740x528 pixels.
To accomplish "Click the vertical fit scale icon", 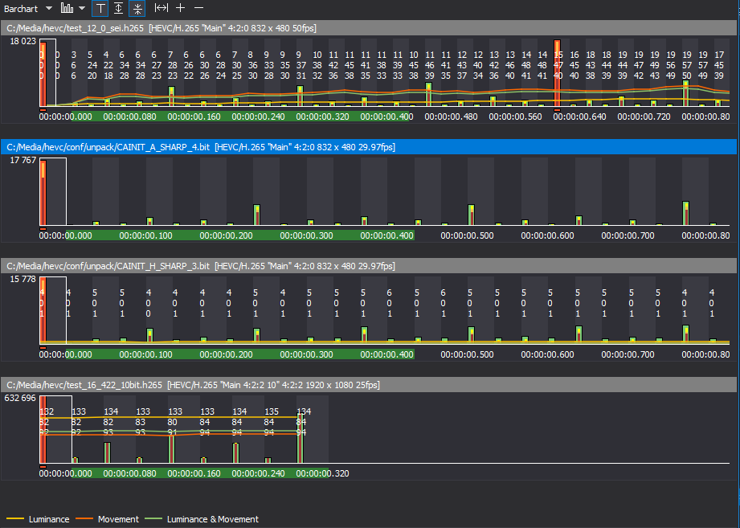I will pos(117,9).
